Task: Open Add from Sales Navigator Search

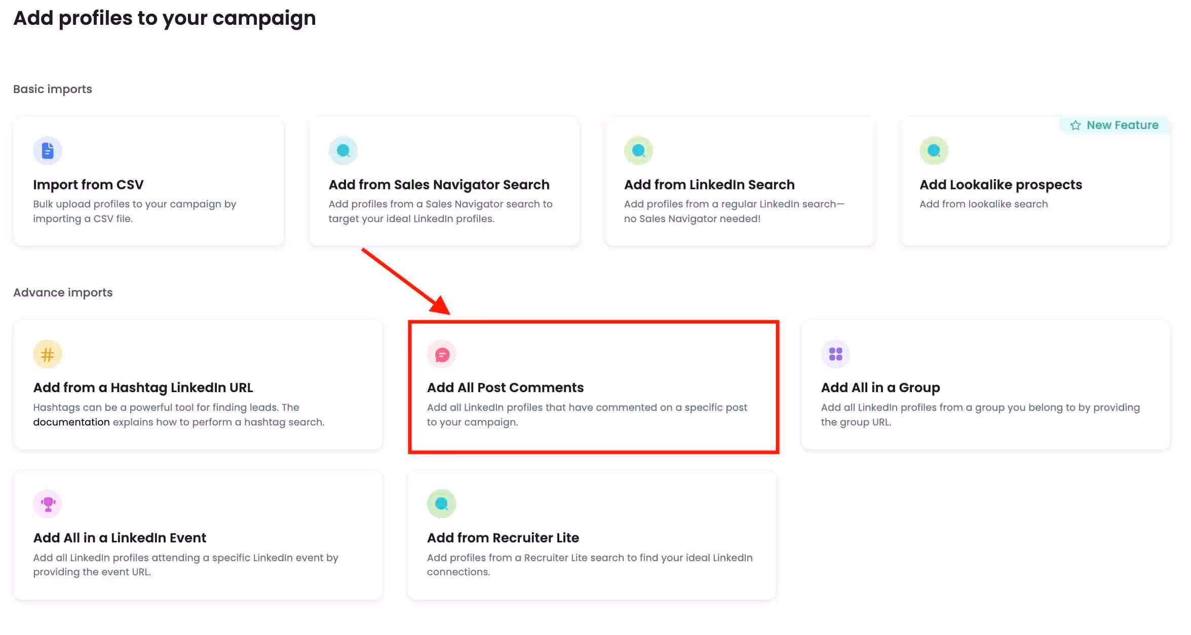Action: coord(444,180)
